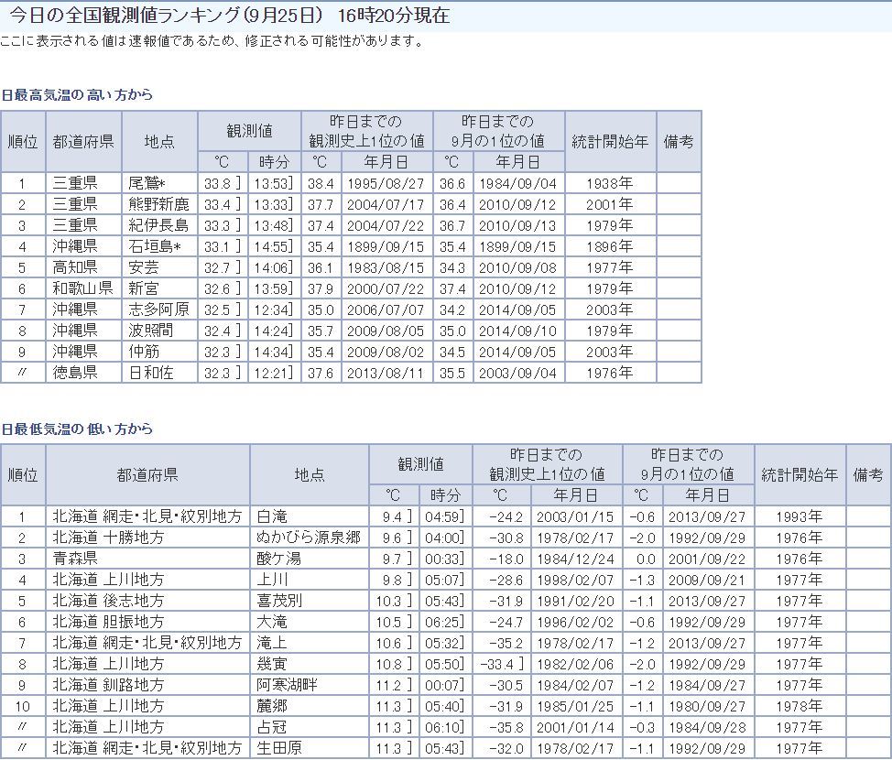892x760 pixels.
Task: Click the '観測値' header in the high temperature table
Action: click(x=249, y=131)
